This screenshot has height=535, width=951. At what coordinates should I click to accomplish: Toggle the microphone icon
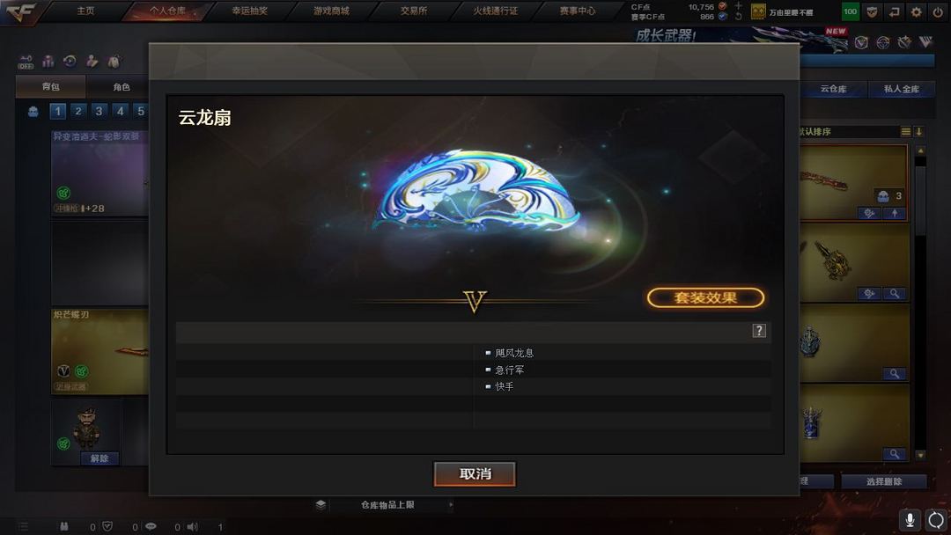[x=910, y=520]
